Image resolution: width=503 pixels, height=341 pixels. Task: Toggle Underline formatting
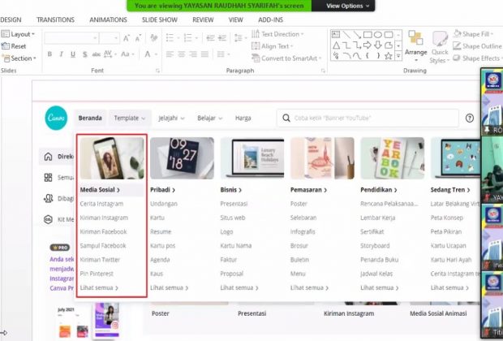[73, 54]
